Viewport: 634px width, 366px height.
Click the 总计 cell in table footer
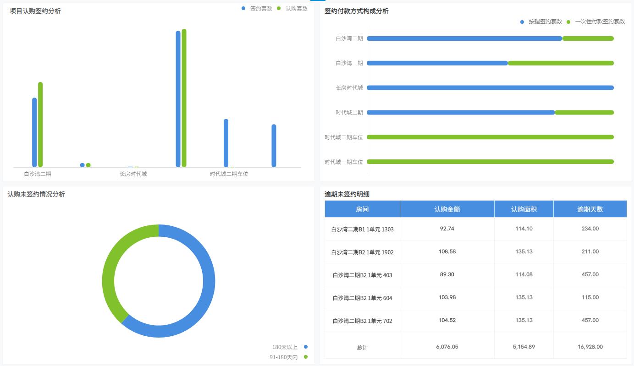click(x=362, y=347)
